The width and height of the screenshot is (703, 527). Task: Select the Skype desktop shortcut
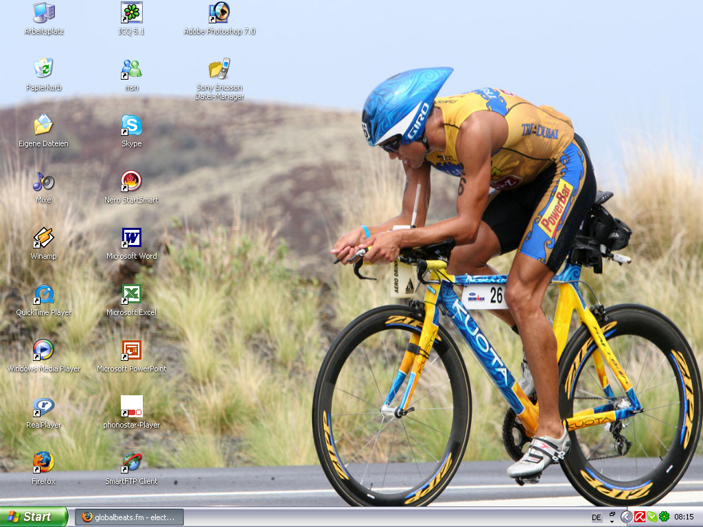click(131, 125)
